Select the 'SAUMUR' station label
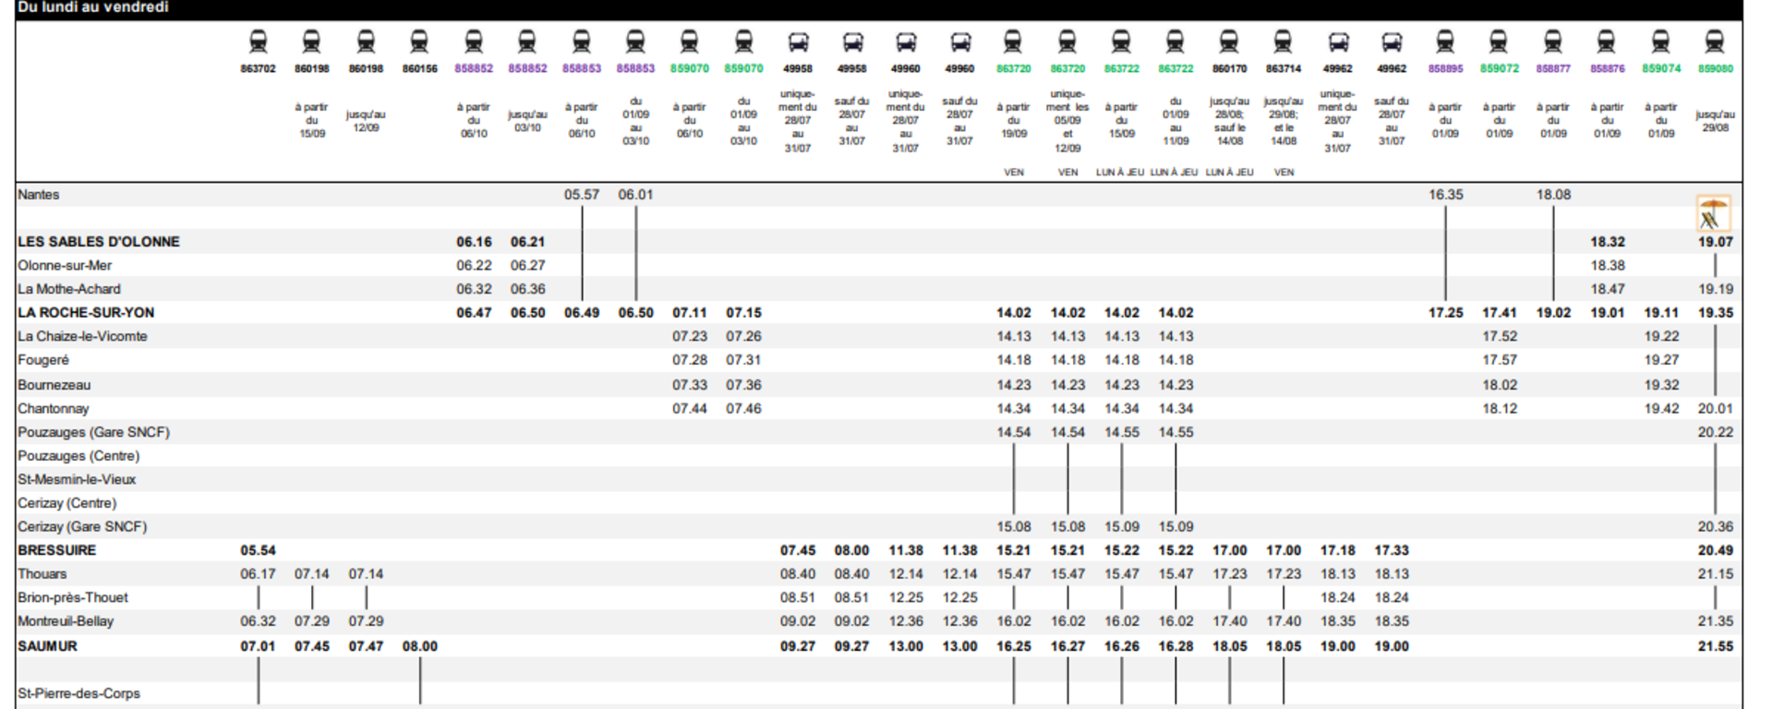 pos(48,646)
